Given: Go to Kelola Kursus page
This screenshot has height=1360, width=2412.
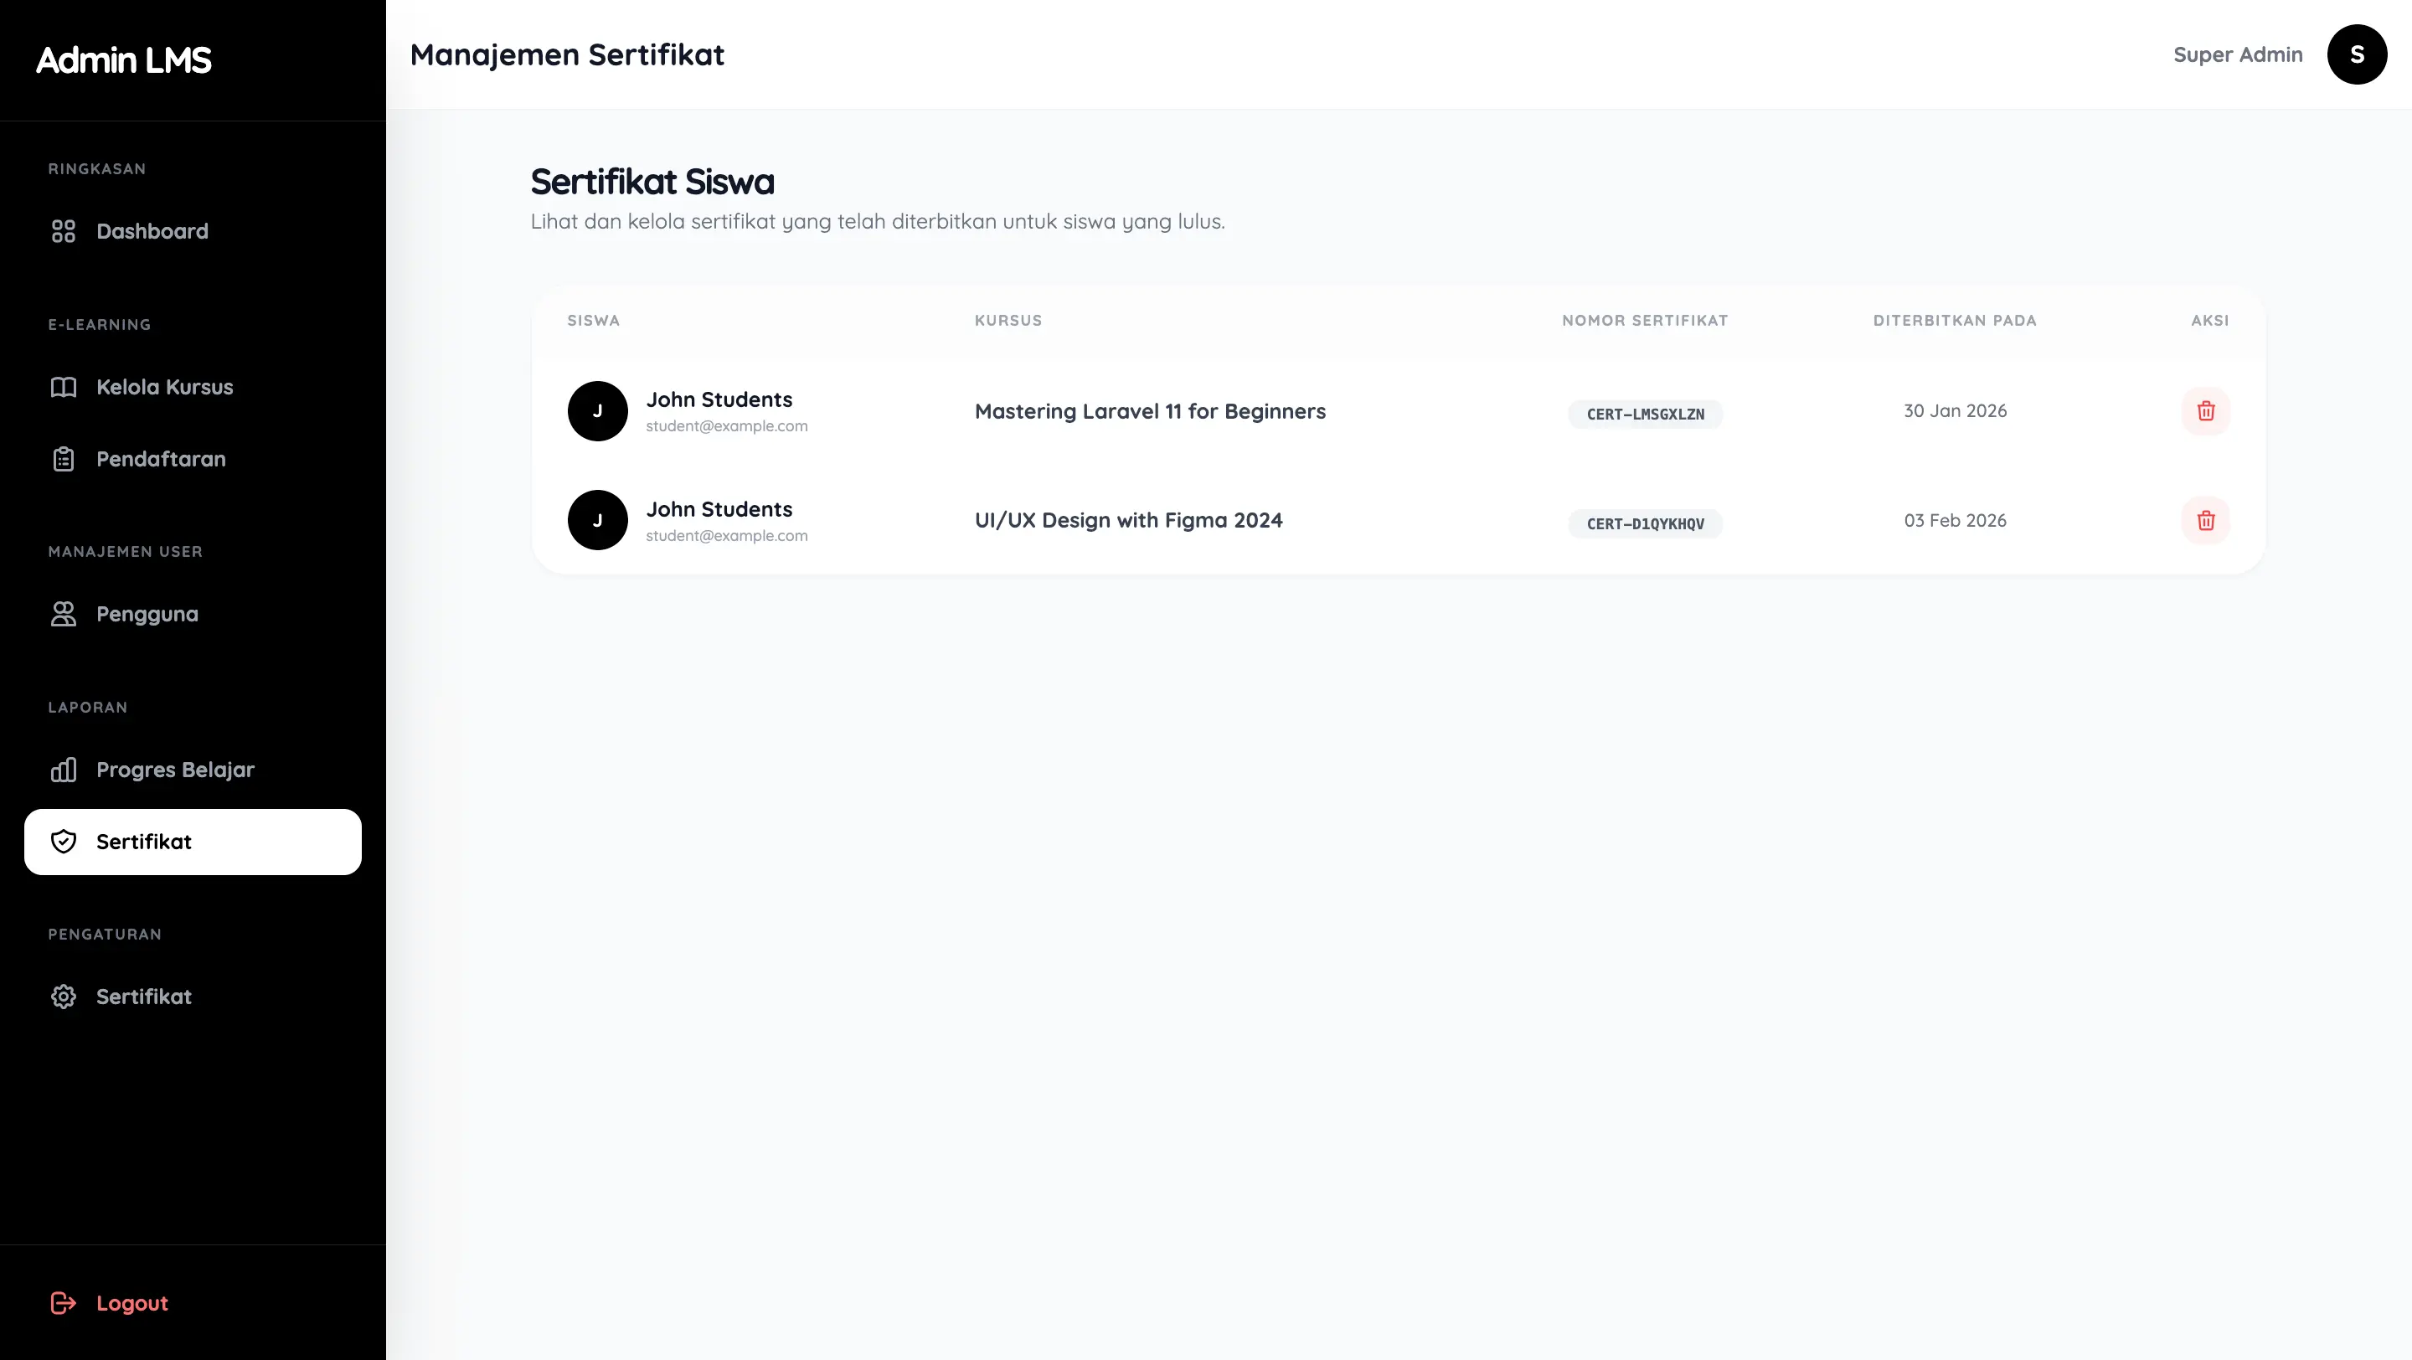Looking at the screenshot, I should 165,388.
